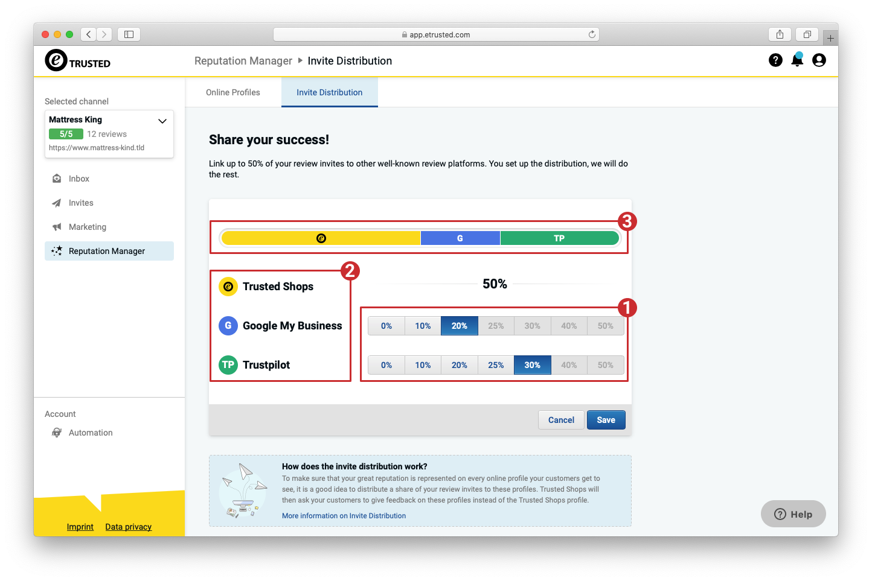Click green TP segment of distribution bar
The width and height of the screenshot is (872, 581).
[559, 238]
